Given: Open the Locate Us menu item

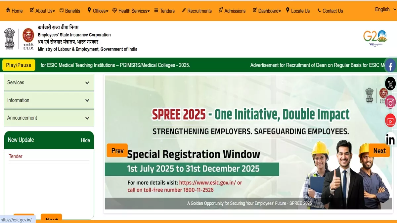Looking at the screenshot, I should coord(300,11).
